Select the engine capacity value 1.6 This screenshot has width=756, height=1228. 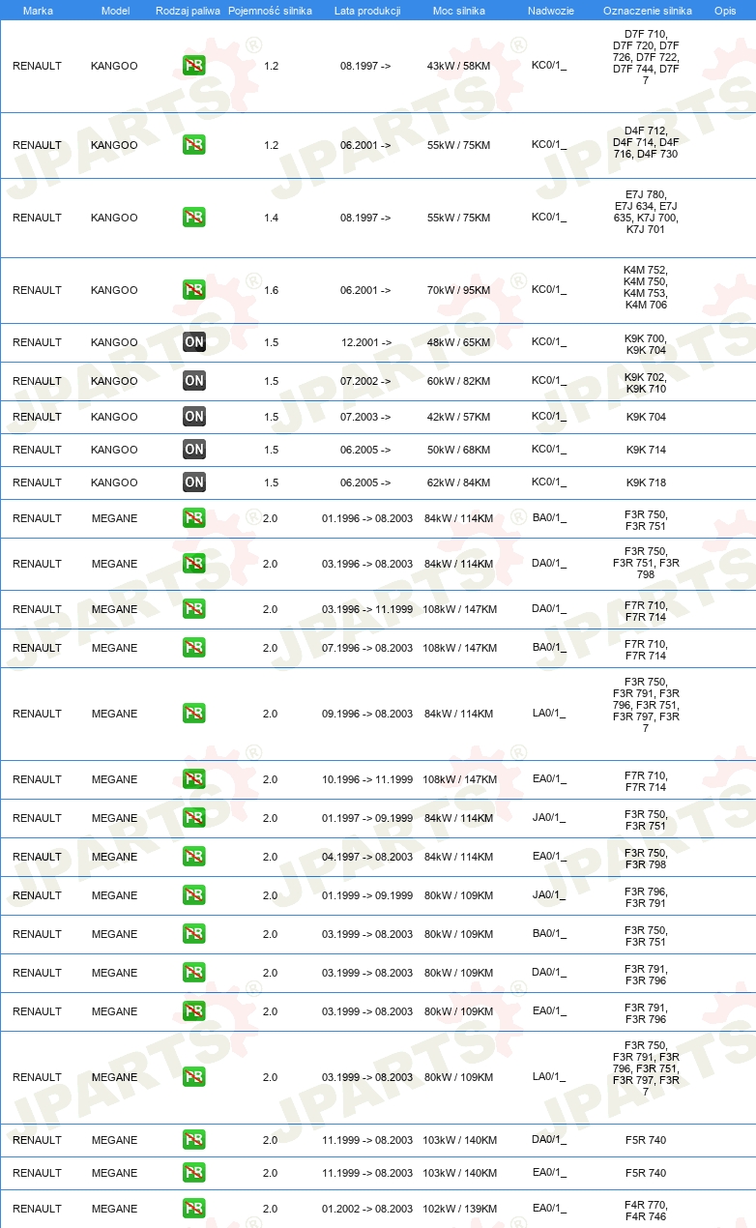[x=271, y=290]
